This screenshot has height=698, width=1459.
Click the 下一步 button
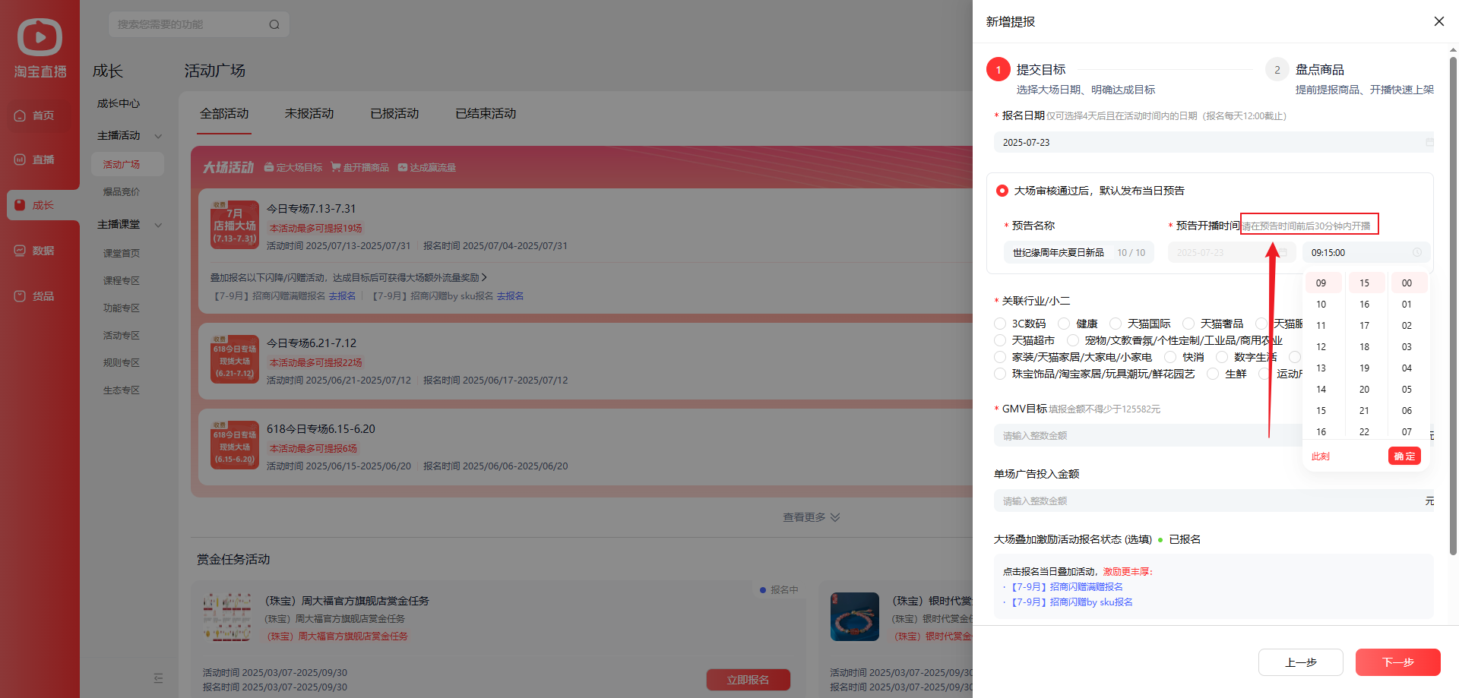click(x=1397, y=662)
